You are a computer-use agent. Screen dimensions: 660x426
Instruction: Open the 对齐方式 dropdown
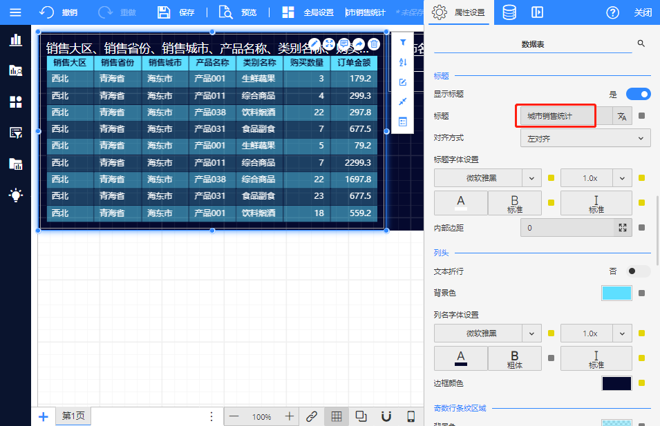coord(585,139)
